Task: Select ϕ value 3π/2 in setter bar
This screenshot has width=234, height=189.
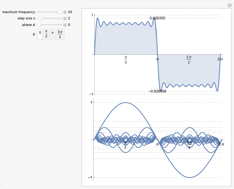Action: 60,34
